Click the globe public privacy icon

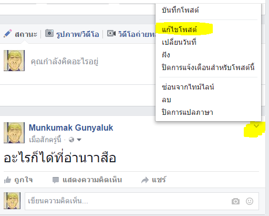point(71,140)
